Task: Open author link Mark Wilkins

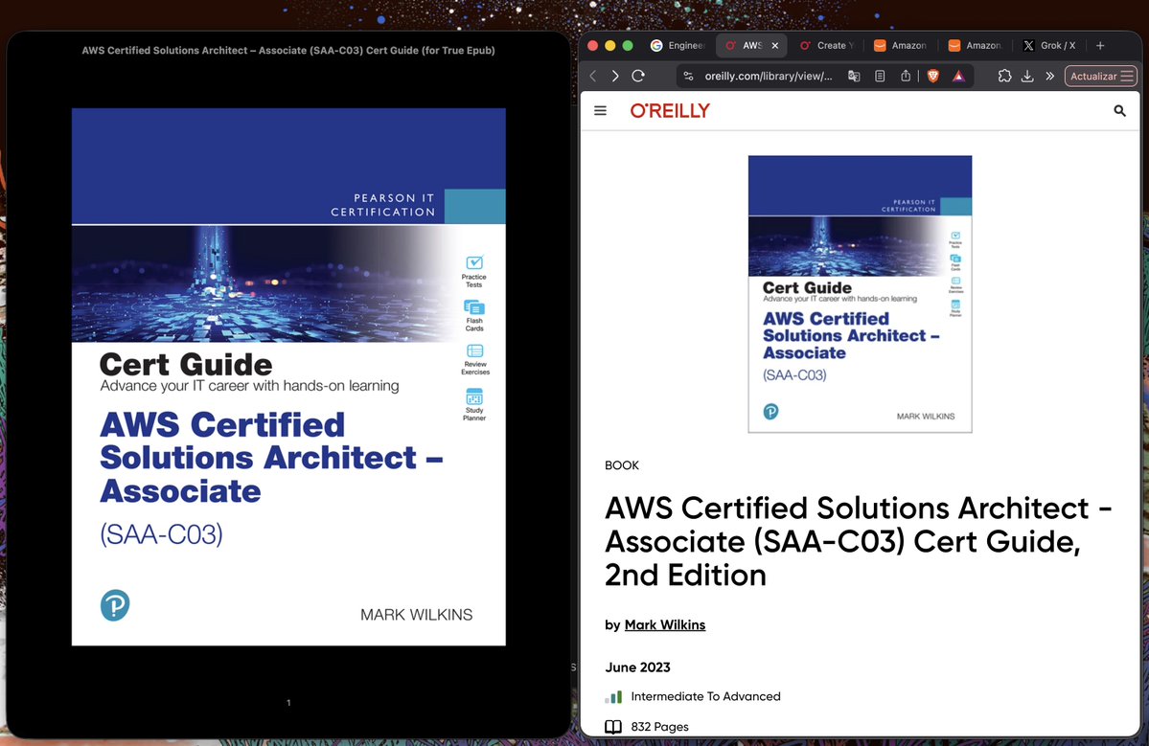Action: (x=665, y=624)
